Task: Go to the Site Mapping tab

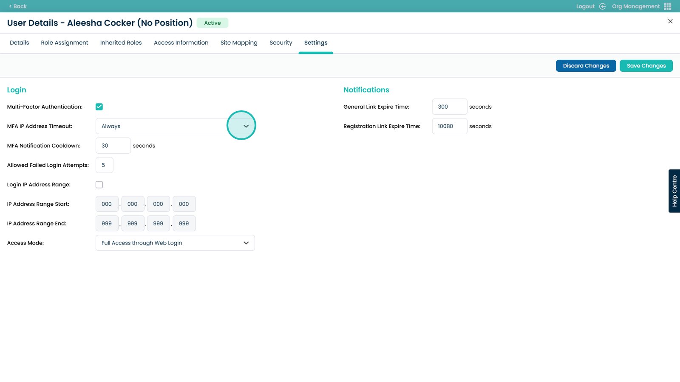Action: (x=239, y=43)
